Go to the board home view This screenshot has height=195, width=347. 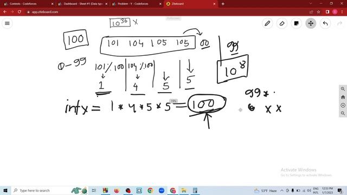coord(343,97)
